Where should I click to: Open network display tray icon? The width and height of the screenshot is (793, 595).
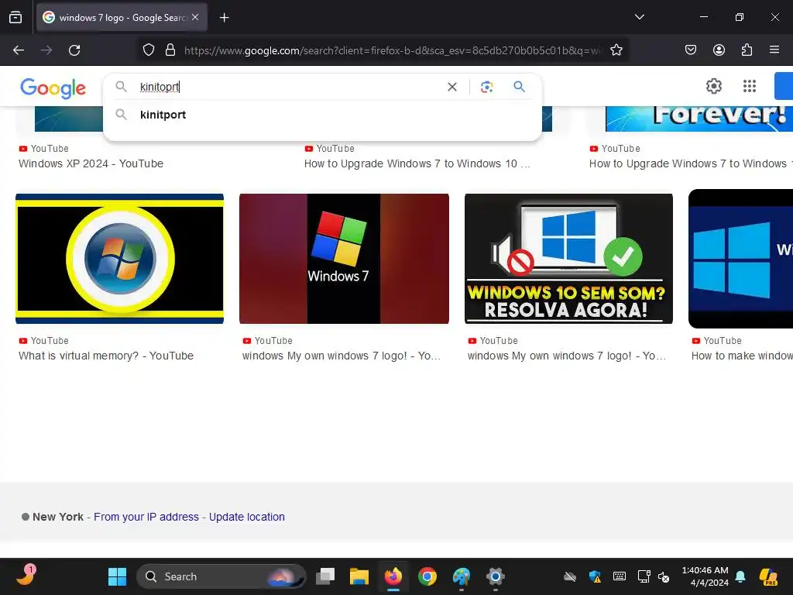(644, 576)
